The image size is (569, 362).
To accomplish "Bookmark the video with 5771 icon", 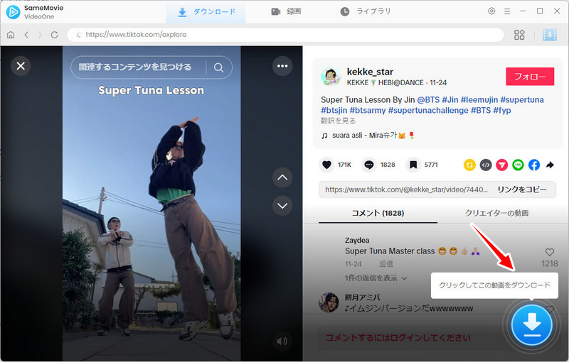I will pyautogui.click(x=413, y=165).
